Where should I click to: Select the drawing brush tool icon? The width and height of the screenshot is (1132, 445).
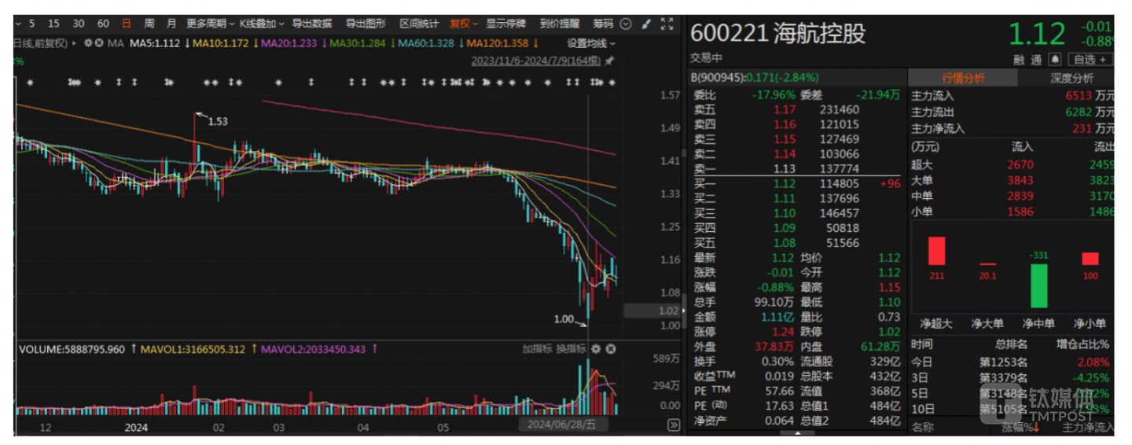point(646,24)
